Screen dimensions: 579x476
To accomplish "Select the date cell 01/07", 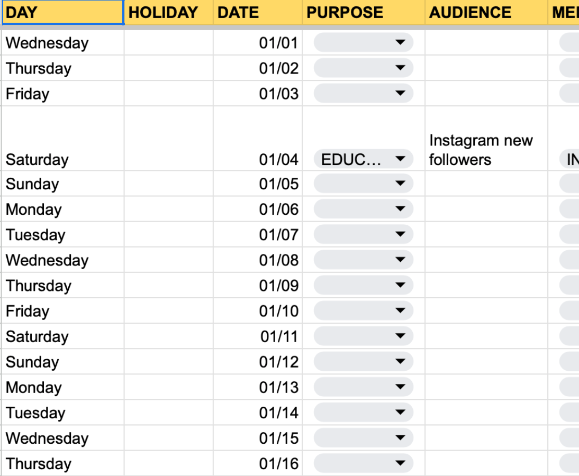I will pyautogui.click(x=258, y=234).
